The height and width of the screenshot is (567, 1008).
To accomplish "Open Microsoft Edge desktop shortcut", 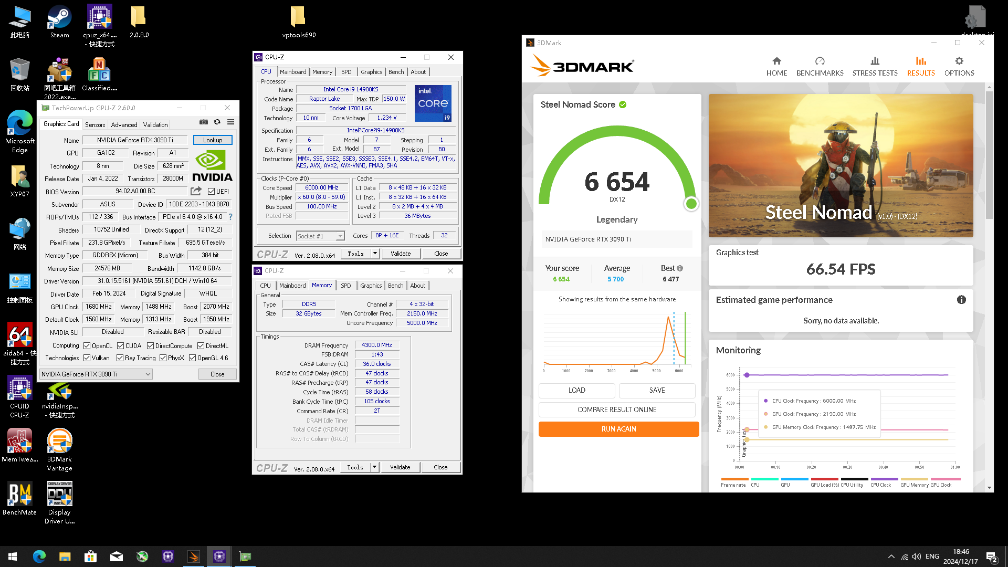I will [20, 132].
